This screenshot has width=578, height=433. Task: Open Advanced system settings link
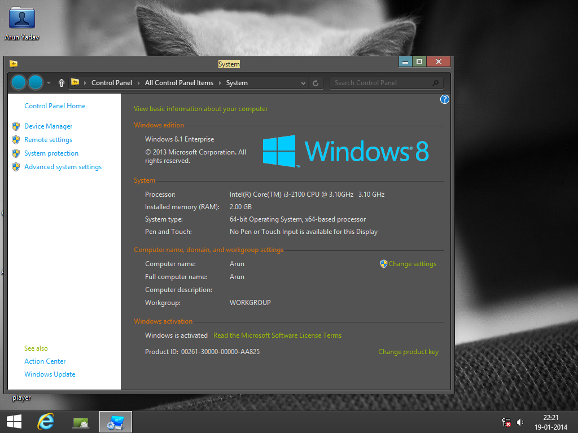coord(63,167)
